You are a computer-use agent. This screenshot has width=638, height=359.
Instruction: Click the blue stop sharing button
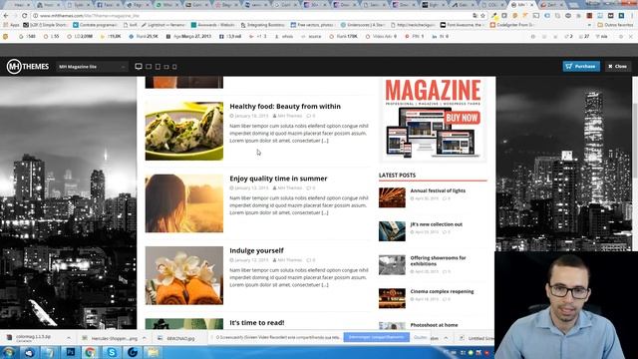click(377, 337)
